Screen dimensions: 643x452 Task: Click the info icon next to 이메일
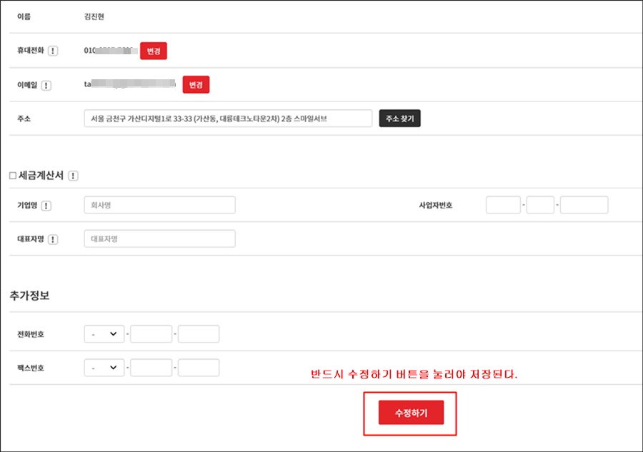coord(46,85)
